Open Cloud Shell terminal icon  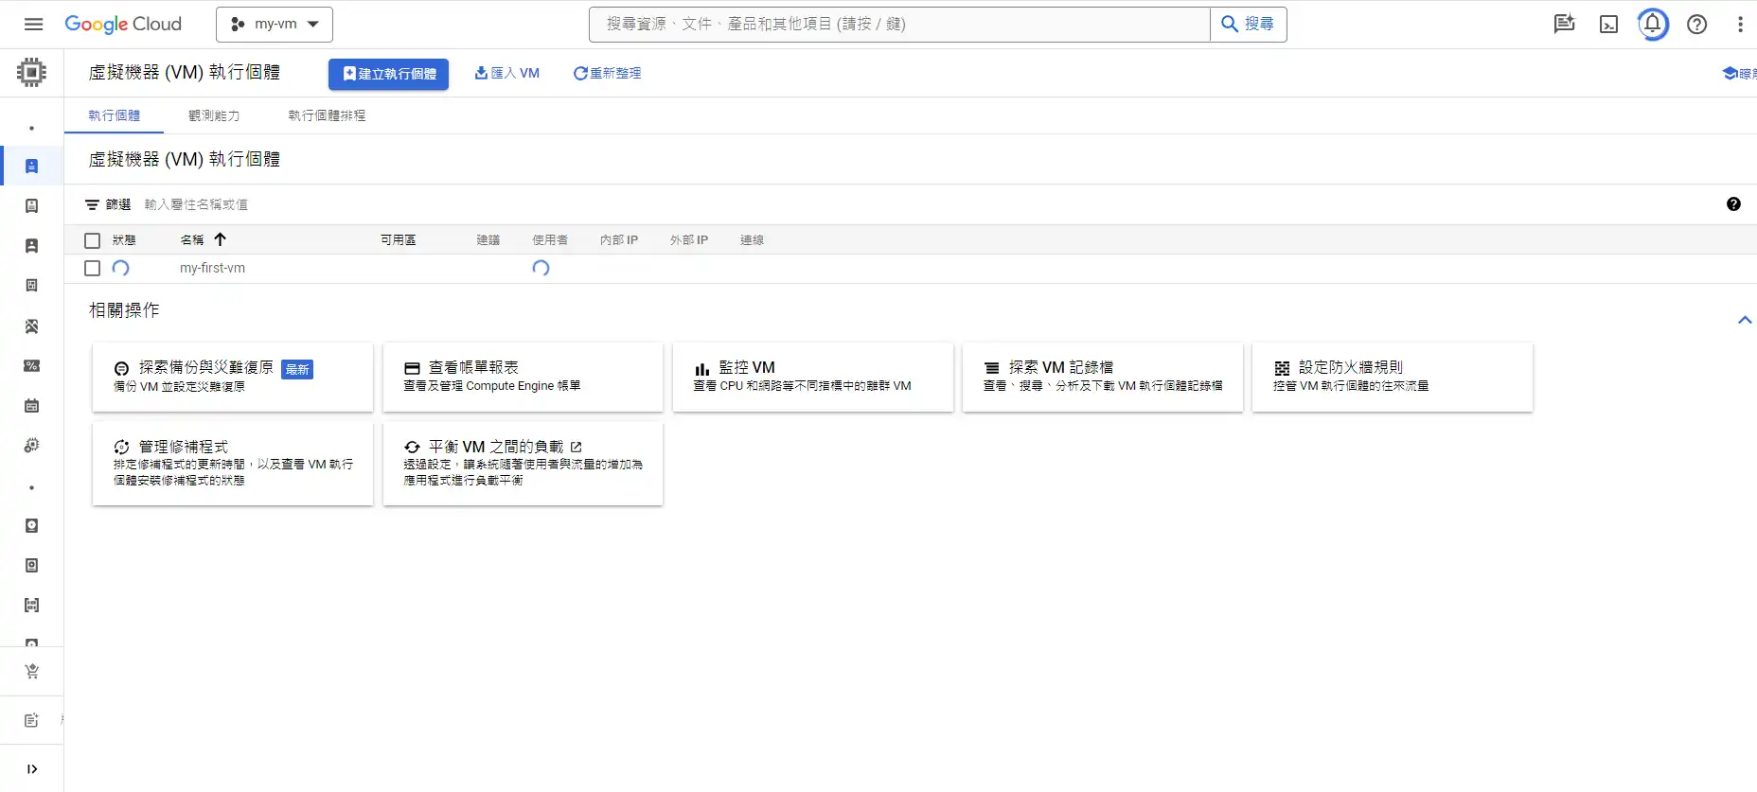pos(1608,25)
